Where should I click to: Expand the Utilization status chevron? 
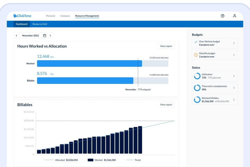coord(234,76)
